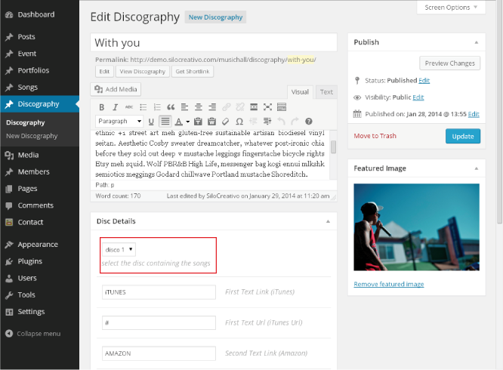Click Remove featured image link

pos(389,284)
